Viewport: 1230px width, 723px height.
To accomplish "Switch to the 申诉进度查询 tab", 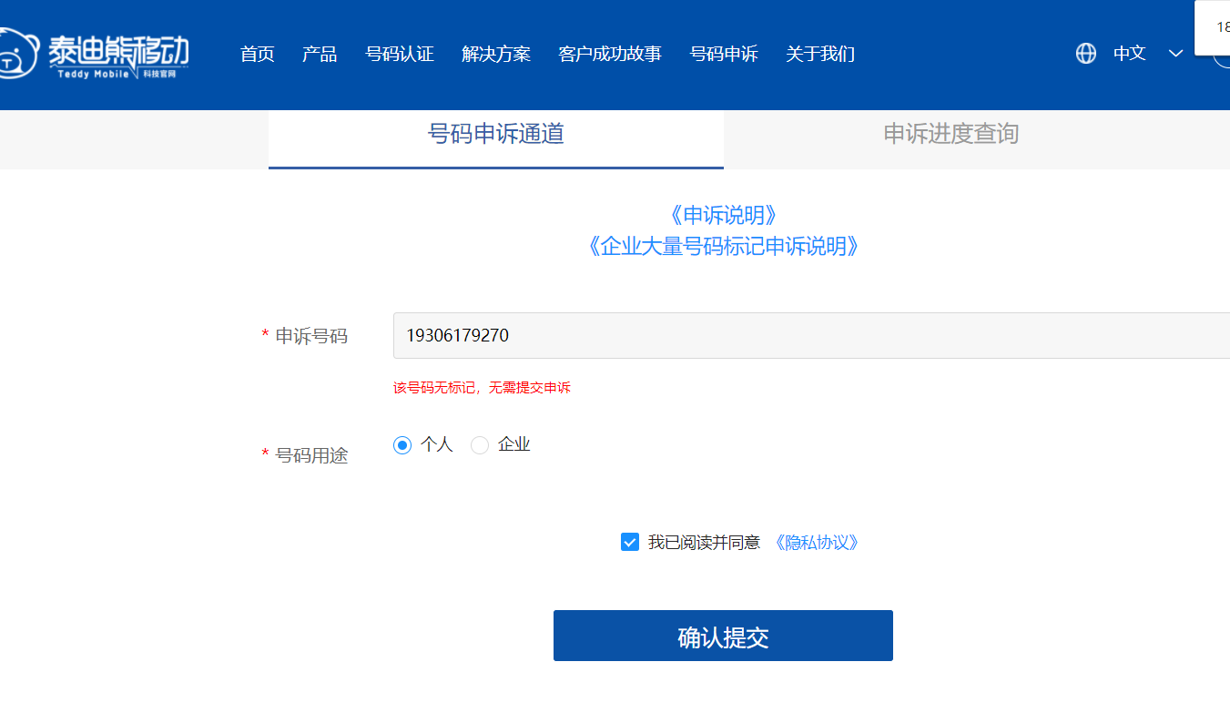I will [950, 135].
